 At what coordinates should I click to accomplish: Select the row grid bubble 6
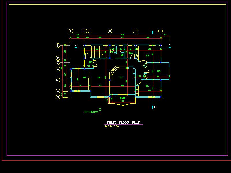(58, 97)
